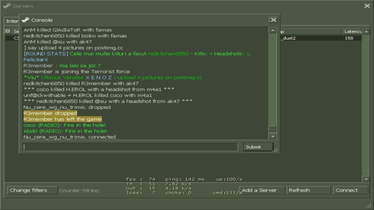The height and width of the screenshot is (210, 374).
Task: Click server list scrollbar down arrow
Action: (366, 179)
